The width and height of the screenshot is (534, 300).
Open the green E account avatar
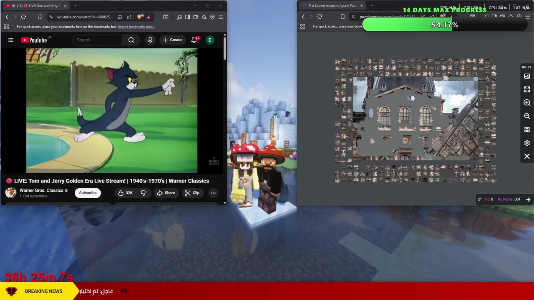pyautogui.click(x=210, y=40)
